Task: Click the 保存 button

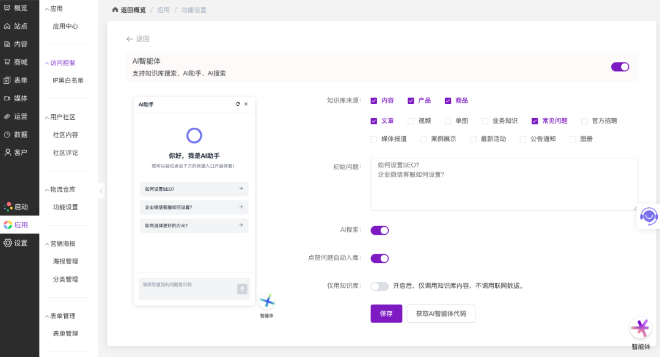Action: tap(386, 314)
